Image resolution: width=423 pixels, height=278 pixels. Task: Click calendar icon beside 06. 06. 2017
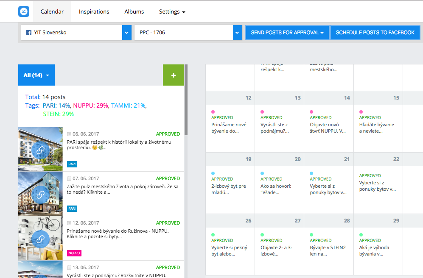69,134
